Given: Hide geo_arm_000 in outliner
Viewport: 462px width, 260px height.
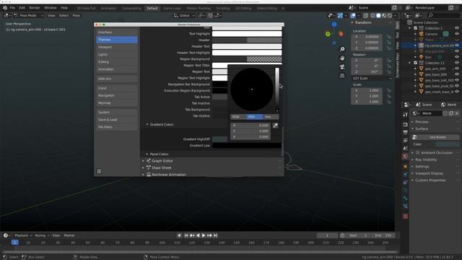Looking at the screenshot, I should pyautogui.click(x=457, y=69).
